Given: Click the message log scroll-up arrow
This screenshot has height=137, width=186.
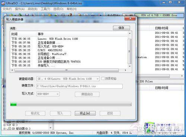Looking at the screenshot, I should pyautogui.click(x=129, y=33).
